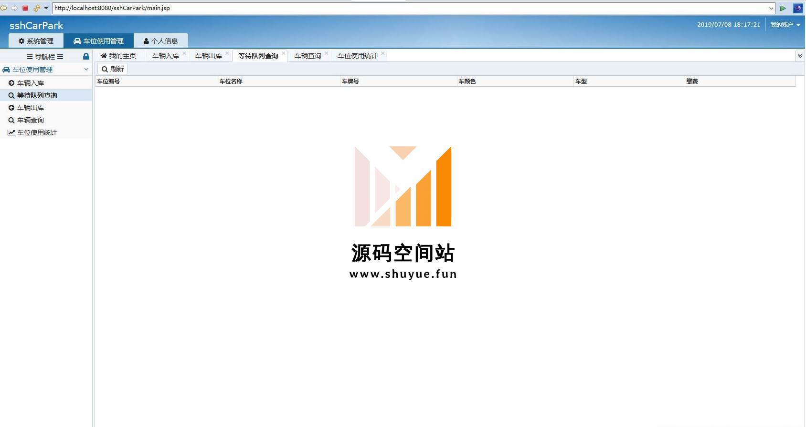806x427 pixels.
Task: Open the tab list chevron at far right
Action: coord(800,56)
